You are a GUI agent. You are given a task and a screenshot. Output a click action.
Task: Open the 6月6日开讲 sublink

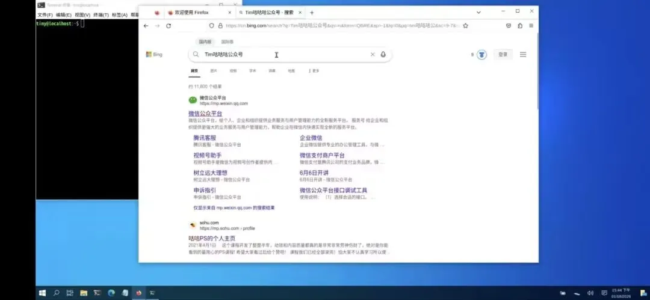[x=314, y=173]
